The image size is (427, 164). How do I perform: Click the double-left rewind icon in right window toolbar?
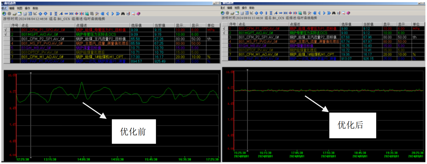click(x=314, y=13)
